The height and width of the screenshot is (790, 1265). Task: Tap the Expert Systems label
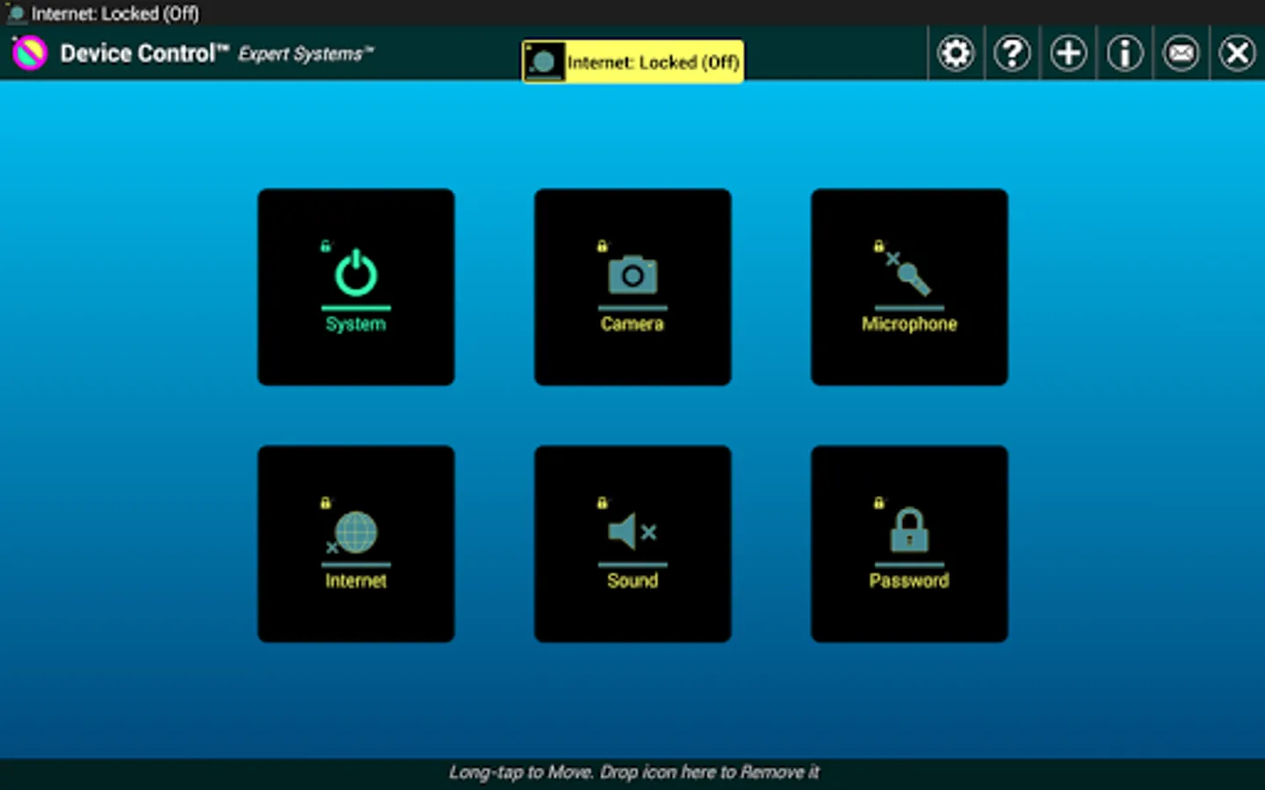click(x=306, y=54)
